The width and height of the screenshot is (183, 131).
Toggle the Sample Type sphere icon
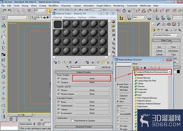coord(113,22)
